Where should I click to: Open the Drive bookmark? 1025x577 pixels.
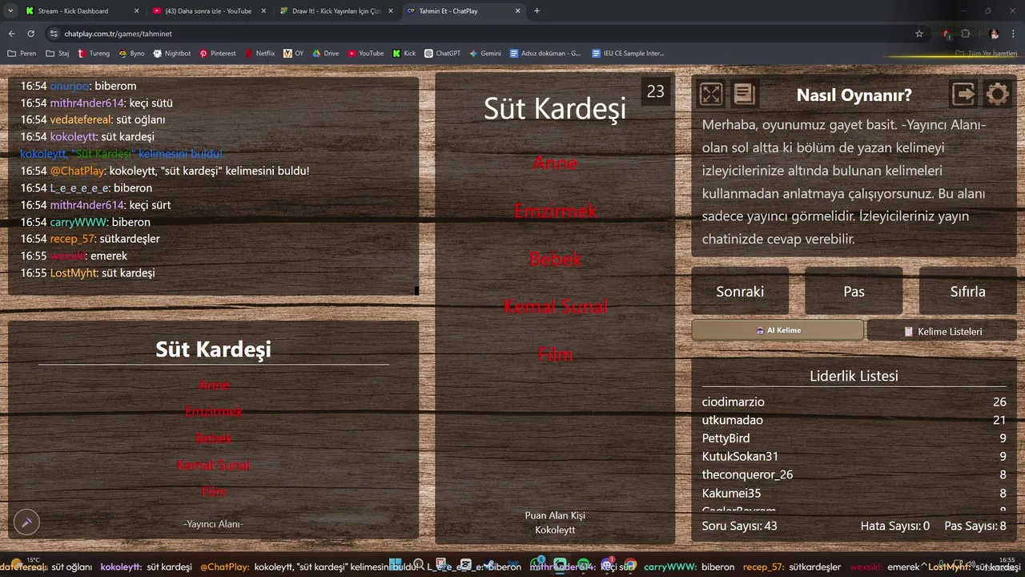tap(326, 54)
